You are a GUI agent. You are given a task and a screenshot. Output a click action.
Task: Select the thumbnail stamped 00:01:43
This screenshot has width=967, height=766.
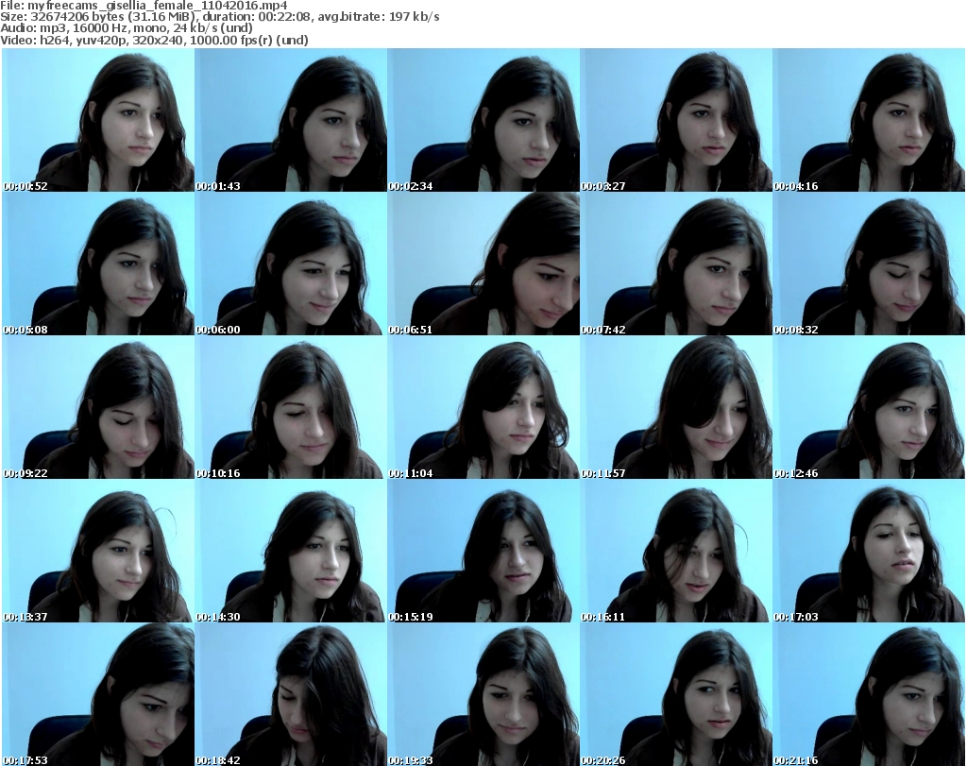click(x=291, y=120)
